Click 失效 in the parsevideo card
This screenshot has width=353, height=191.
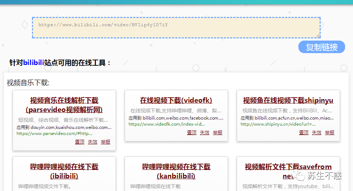(93, 142)
